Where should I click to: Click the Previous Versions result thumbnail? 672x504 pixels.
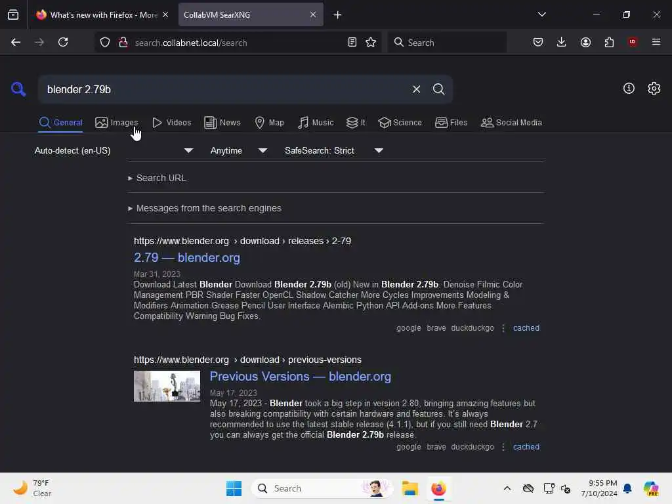(167, 386)
